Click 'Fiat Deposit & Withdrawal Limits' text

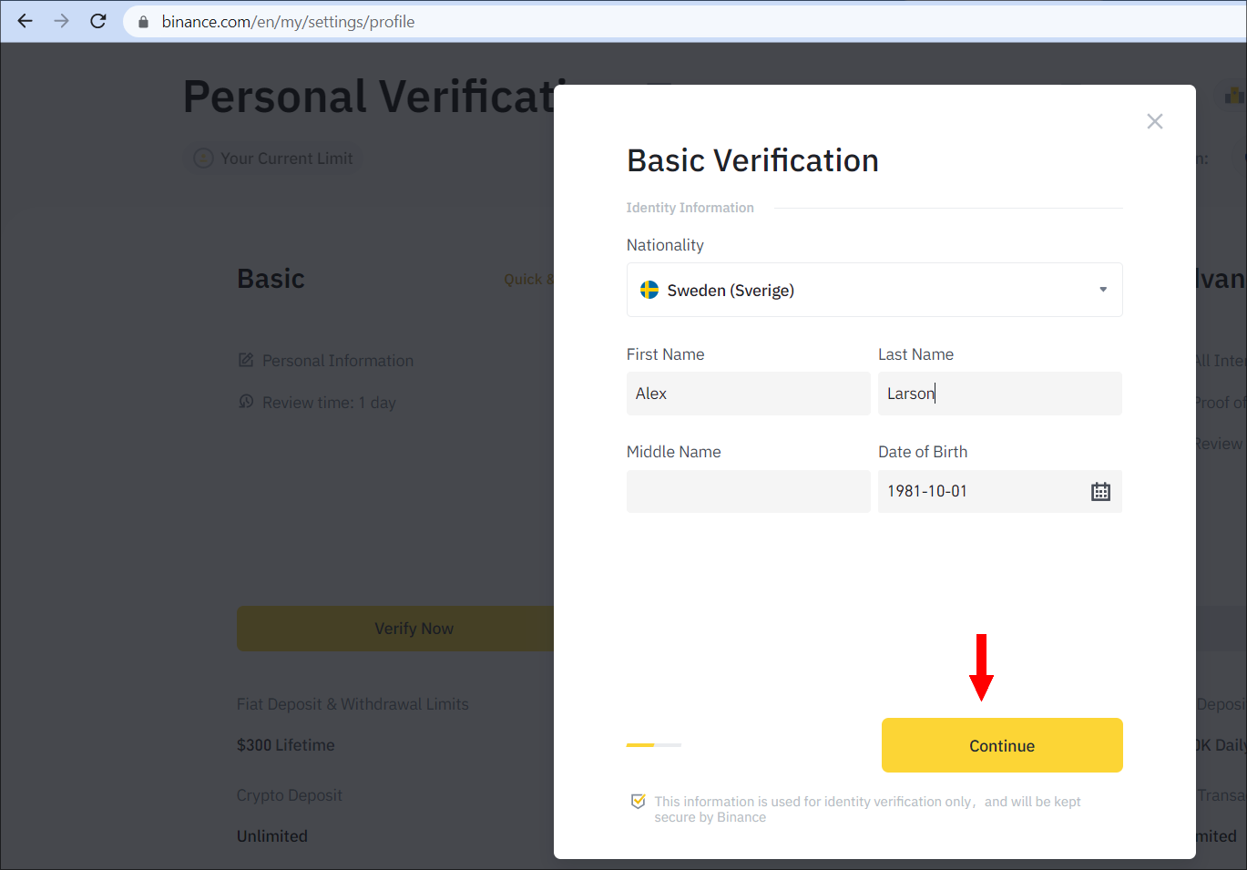coord(353,704)
